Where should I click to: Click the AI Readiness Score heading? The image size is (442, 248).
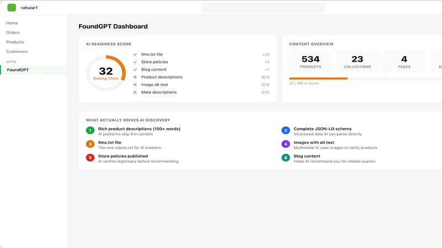click(108, 44)
